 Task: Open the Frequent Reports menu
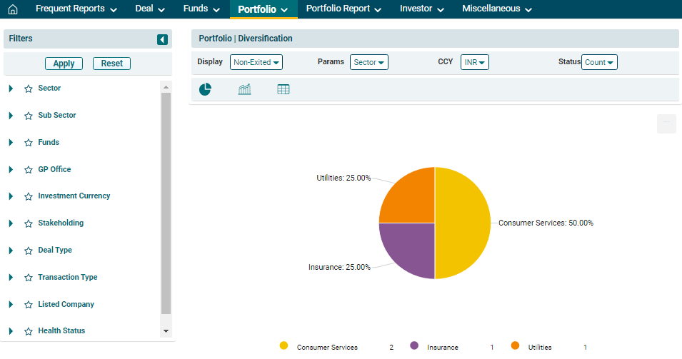(x=76, y=9)
